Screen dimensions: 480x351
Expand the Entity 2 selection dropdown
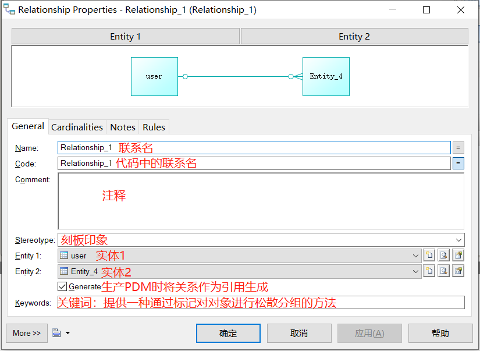tap(417, 271)
